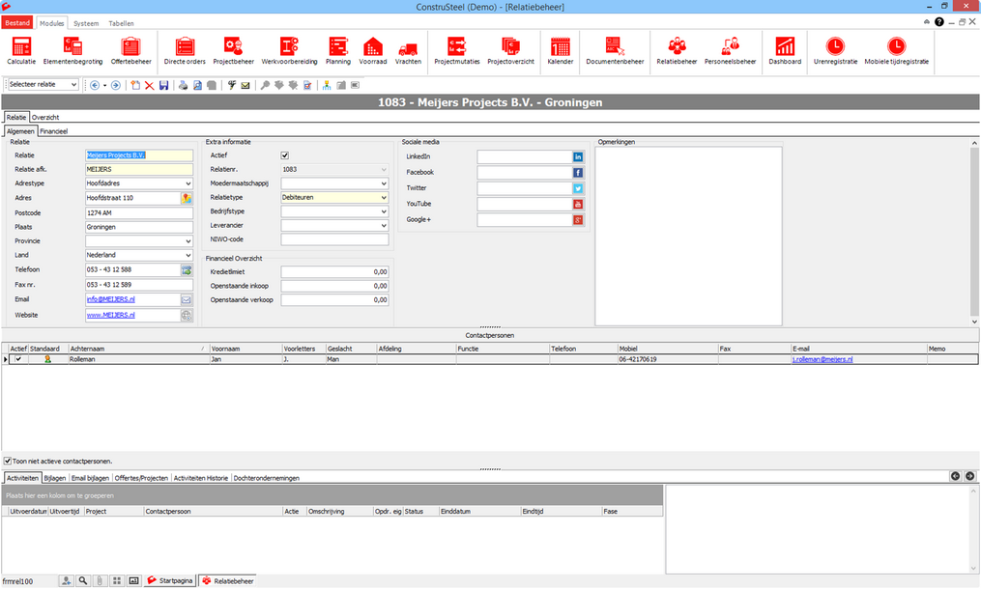981x589 pixels.
Task: Expand the Moedermaatschappij dropdown
Action: coord(384,183)
